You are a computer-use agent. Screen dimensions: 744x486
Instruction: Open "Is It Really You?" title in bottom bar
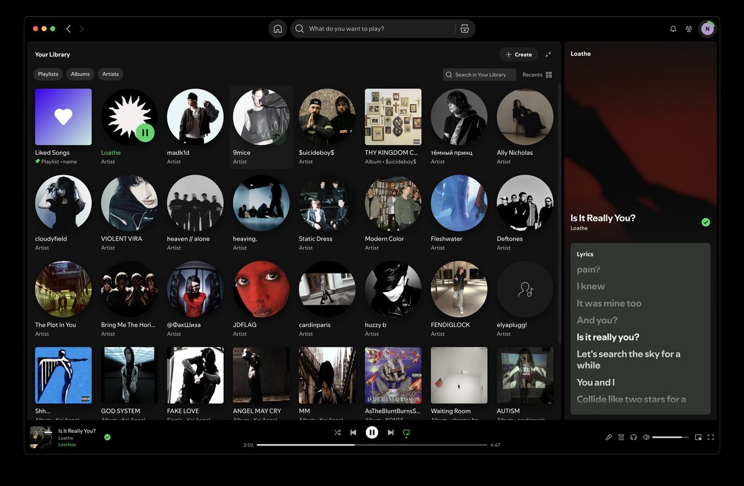click(77, 431)
